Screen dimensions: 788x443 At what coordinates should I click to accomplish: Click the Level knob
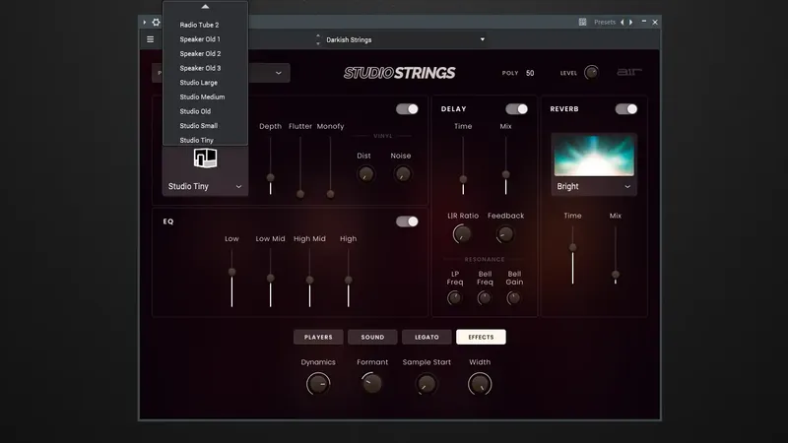(x=592, y=72)
